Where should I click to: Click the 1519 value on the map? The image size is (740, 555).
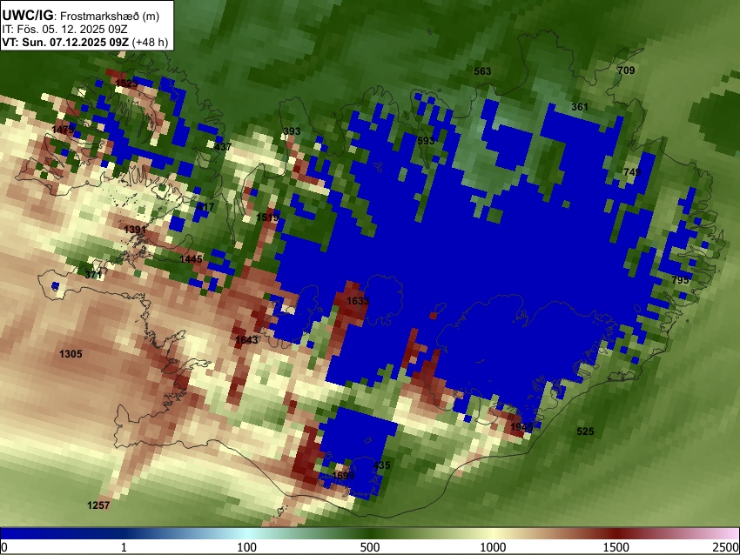267,217
